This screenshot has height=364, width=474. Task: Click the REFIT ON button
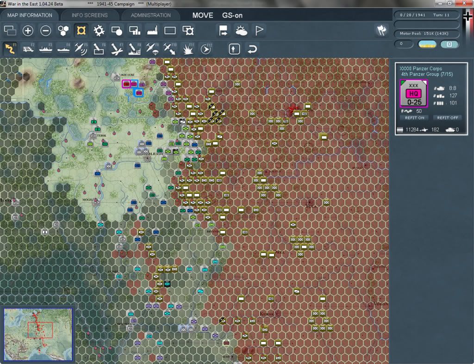coord(414,118)
